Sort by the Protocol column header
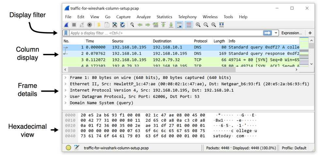 click(x=202, y=41)
